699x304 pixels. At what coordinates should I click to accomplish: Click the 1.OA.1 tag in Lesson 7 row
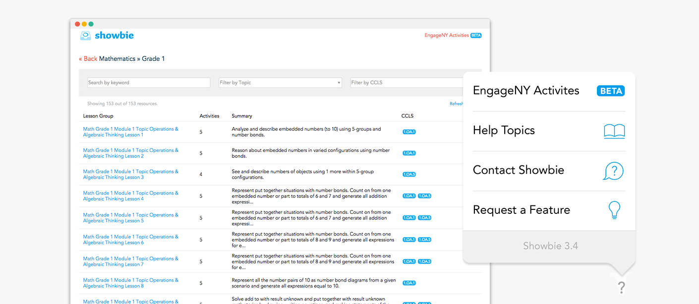tap(409, 261)
